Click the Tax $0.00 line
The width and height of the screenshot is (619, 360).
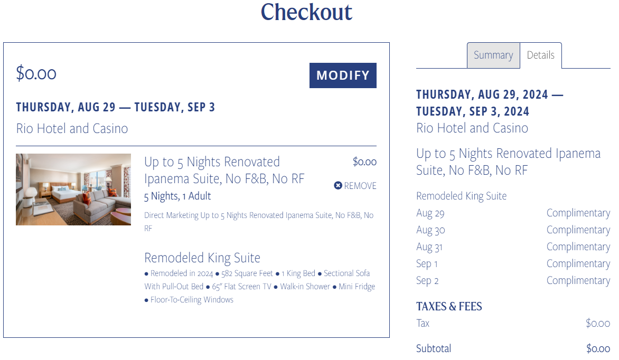coord(513,323)
